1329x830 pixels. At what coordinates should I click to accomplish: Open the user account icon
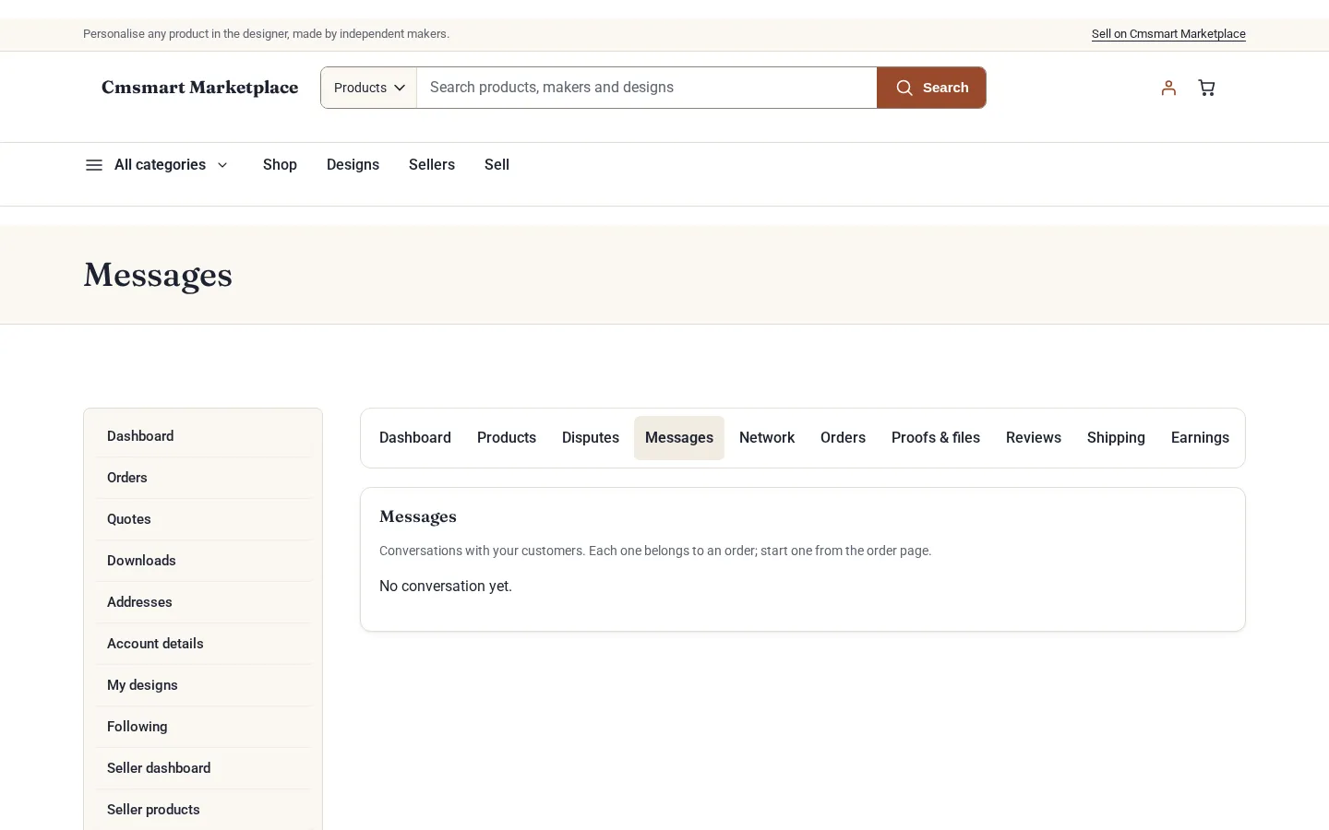(1168, 88)
